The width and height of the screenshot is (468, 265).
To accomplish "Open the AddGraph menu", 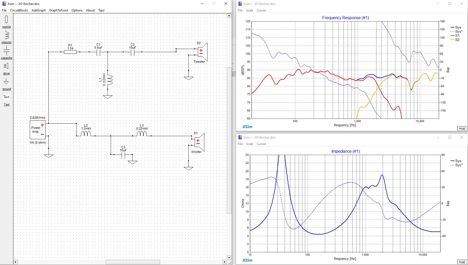I will 39,10.
